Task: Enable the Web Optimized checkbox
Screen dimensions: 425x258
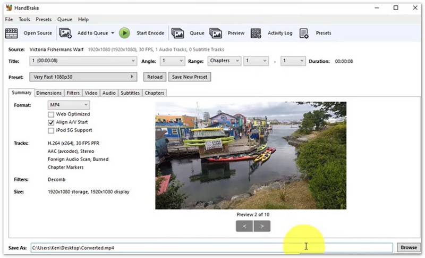Action: click(51, 114)
